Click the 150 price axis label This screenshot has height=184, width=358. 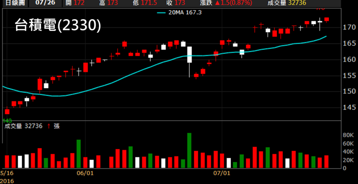[x=349, y=91]
